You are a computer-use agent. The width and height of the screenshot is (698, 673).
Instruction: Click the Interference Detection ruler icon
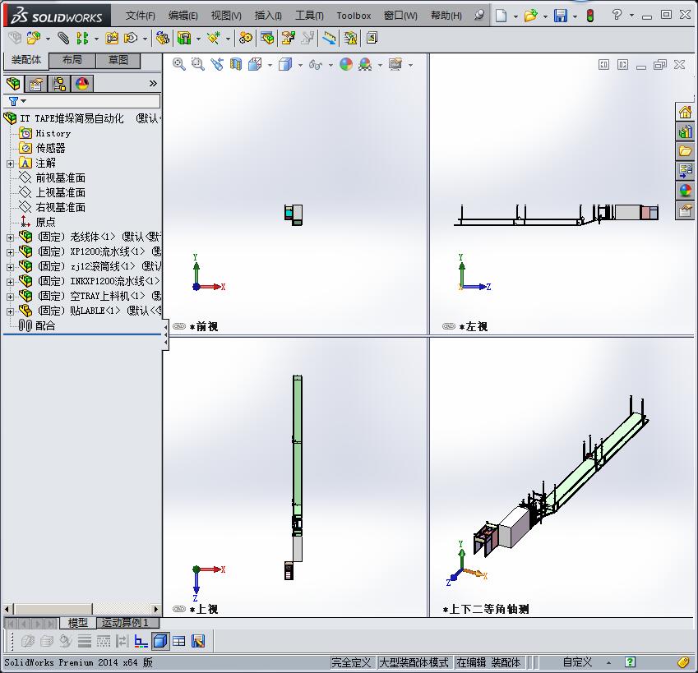point(329,39)
